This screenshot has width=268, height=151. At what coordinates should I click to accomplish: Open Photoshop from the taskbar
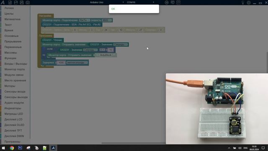[20, 148]
